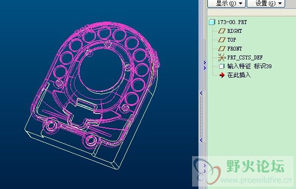The image size is (296, 189).
Task: Click the TOP datum plane icon
Action: coord(222,40)
